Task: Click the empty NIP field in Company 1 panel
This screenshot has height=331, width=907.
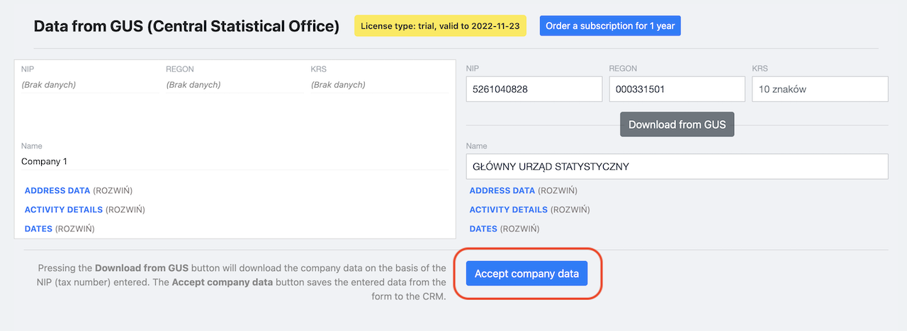Action: [x=89, y=85]
